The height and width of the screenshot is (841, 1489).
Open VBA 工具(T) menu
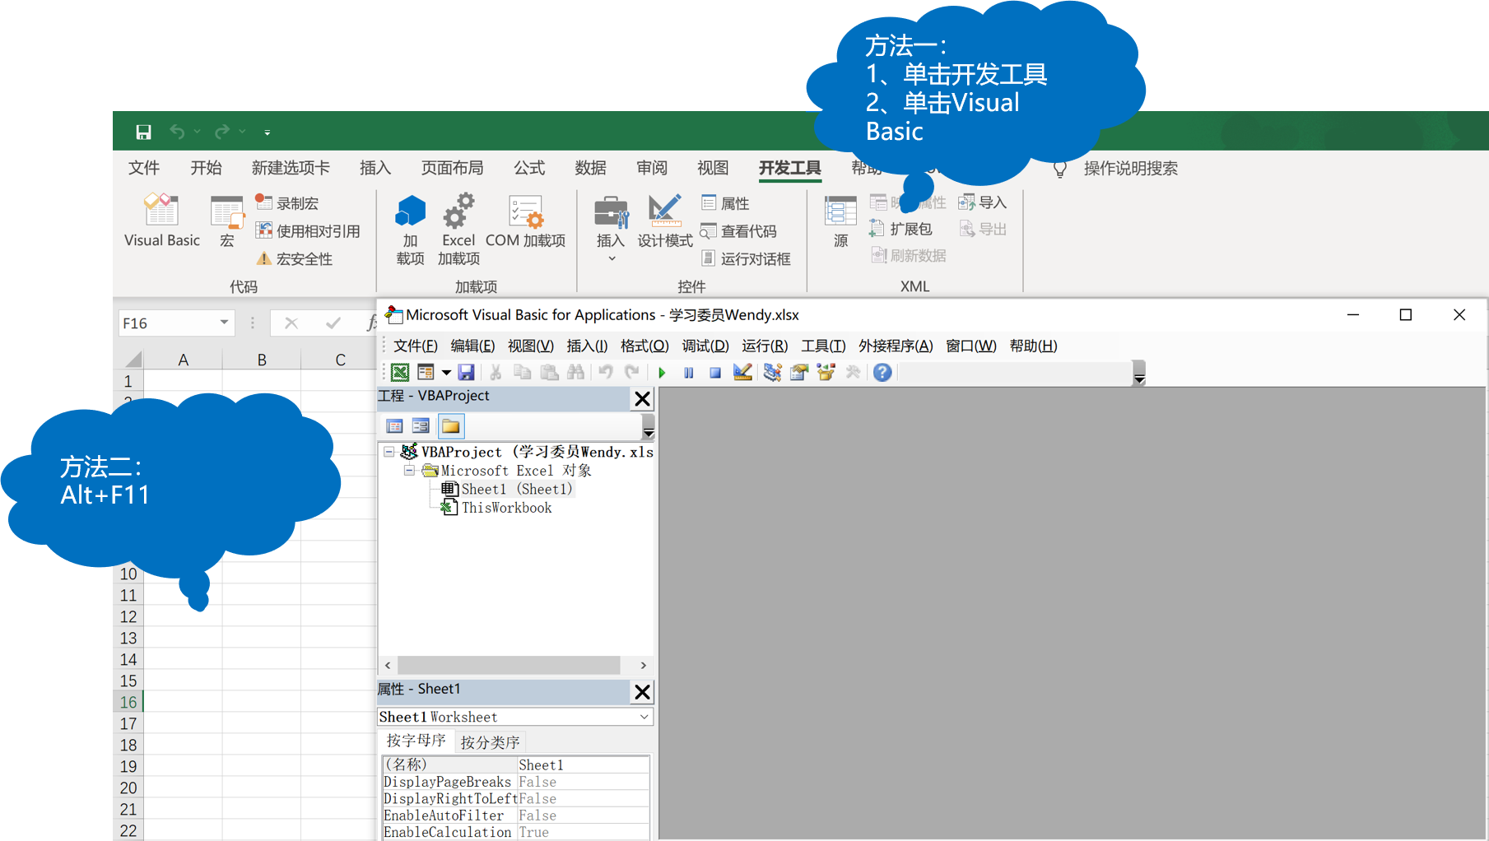tap(823, 346)
